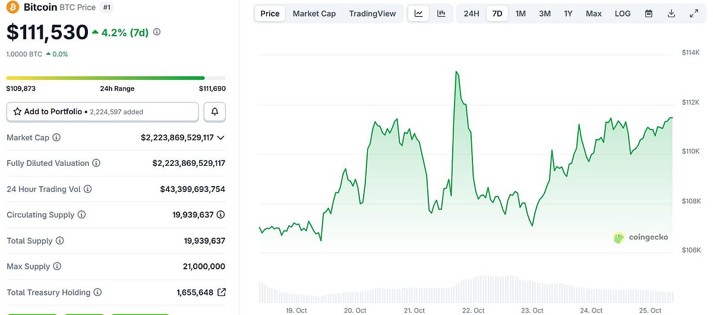Image resolution: width=713 pixels, height=315 pixels.
Task: Switch to candlestick chart view icon
Action: [x=441, y=13]
